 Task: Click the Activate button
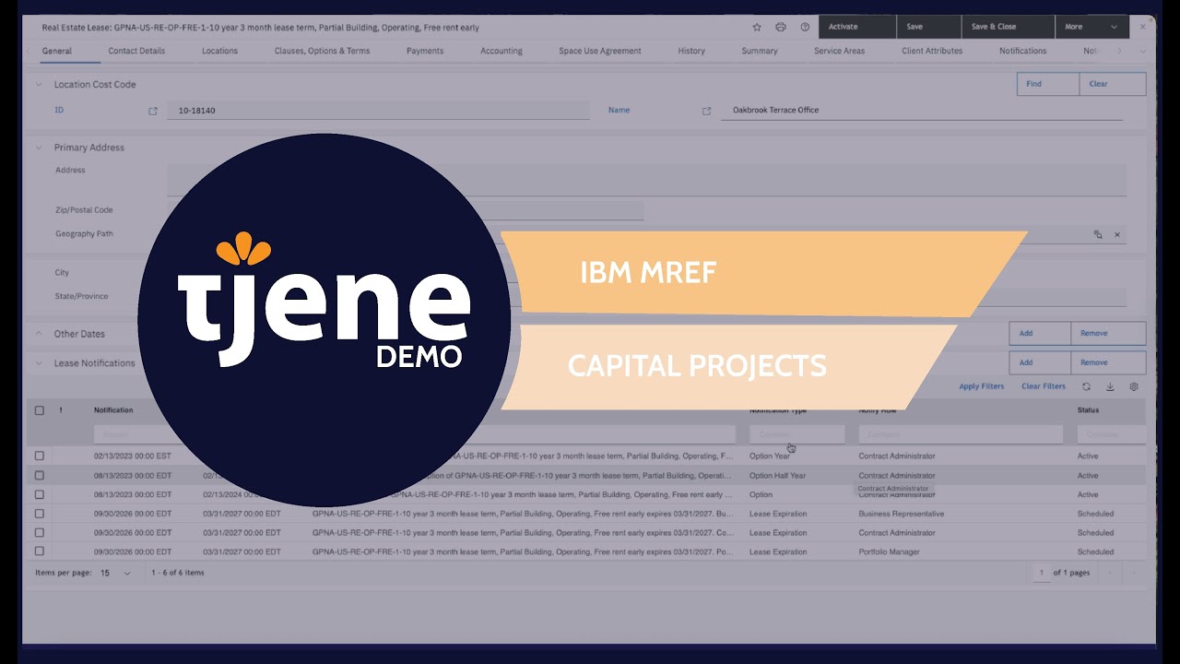(x=856, y=27)
